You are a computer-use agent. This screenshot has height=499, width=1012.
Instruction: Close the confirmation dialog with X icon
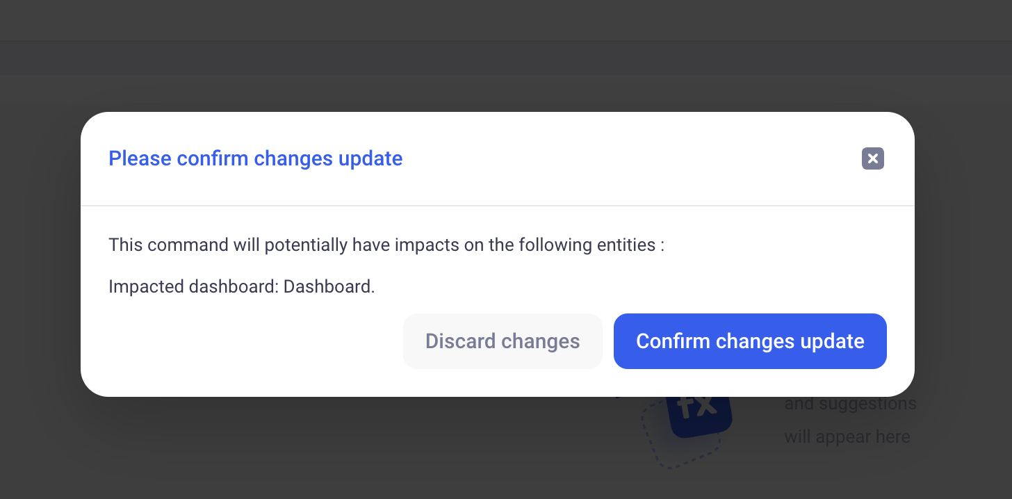click(x=873, y=158)
